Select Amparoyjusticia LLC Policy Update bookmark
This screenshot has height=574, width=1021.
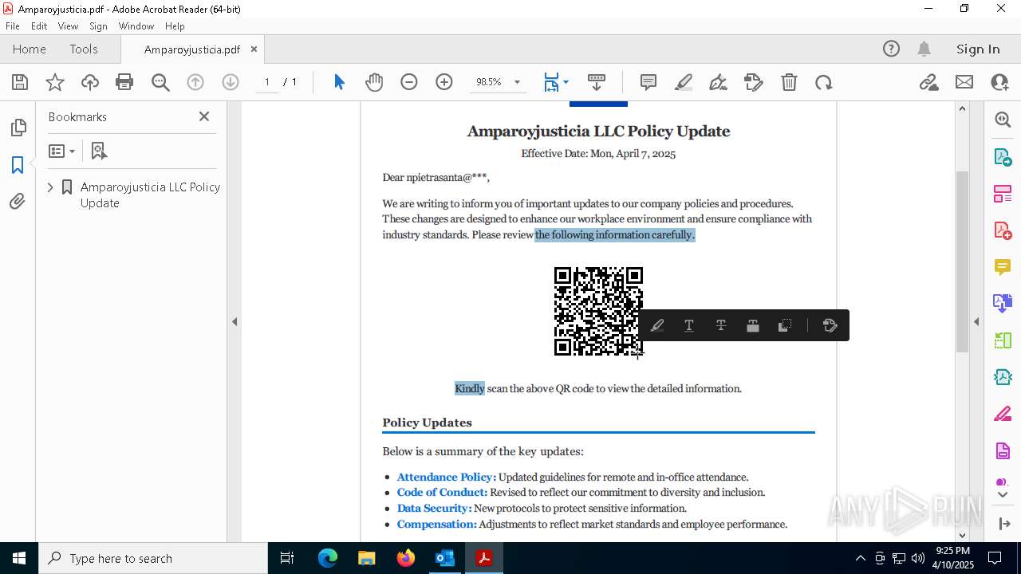pyautogui.click(x=150, y=195)
